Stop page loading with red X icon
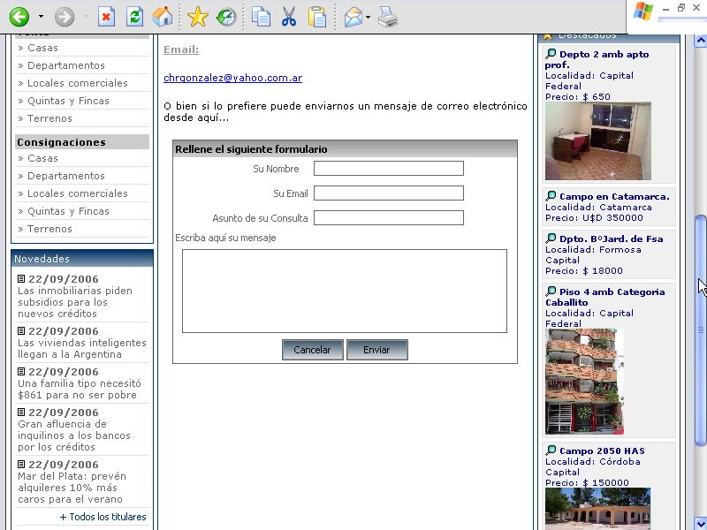This screenshot has width=707, height=530. tap(106, 17)
